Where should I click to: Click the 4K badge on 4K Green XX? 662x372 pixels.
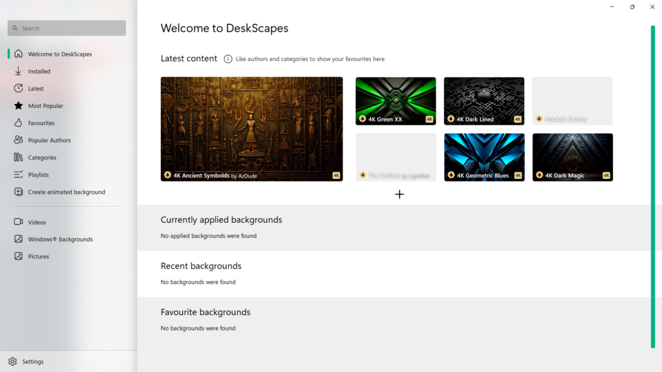point(429,119)
